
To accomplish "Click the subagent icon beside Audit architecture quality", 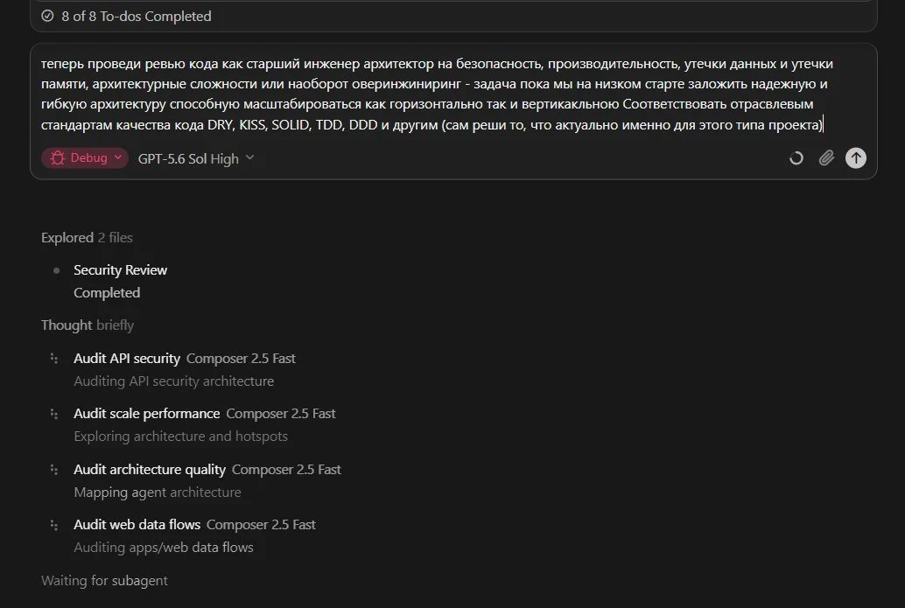I will [53, 470].
